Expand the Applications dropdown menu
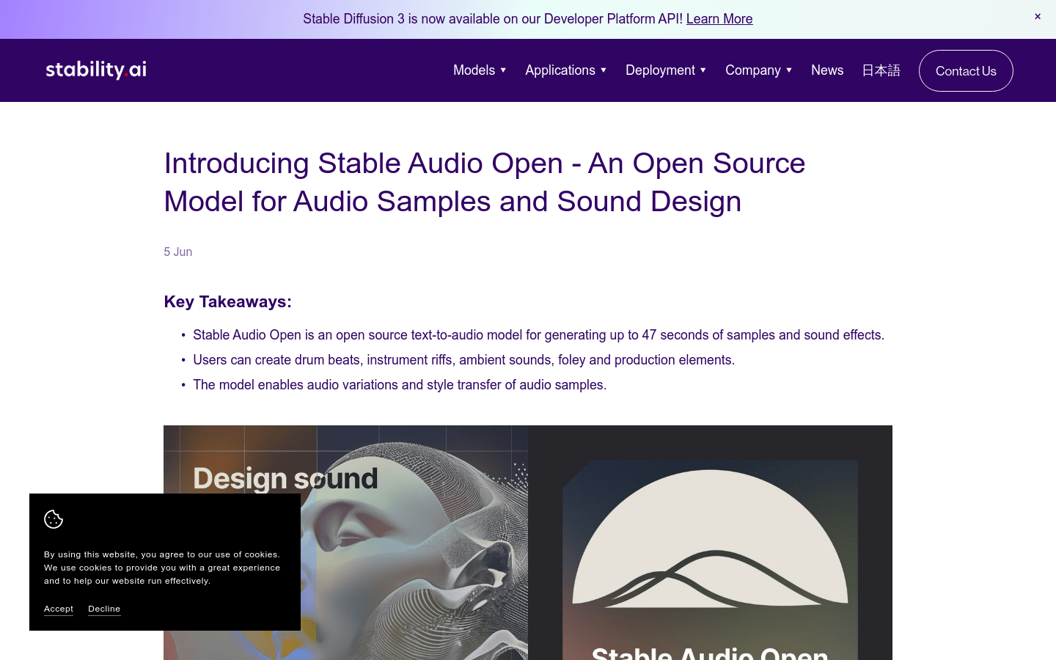 (x=565, y=70)
